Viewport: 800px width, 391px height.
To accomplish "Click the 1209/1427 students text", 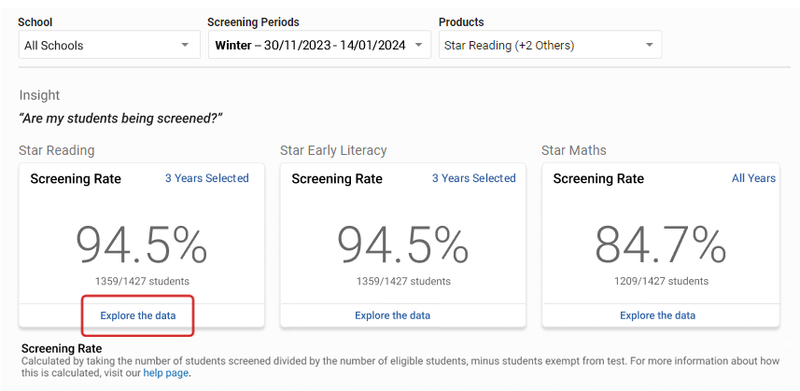I will click(661, 281).
